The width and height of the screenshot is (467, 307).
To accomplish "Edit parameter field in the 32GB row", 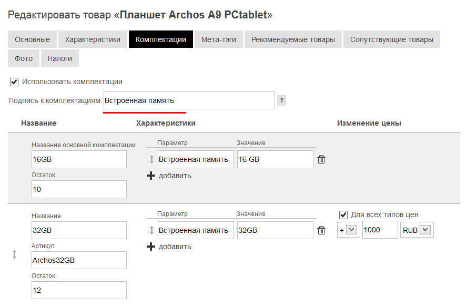I will click(196, 230).
